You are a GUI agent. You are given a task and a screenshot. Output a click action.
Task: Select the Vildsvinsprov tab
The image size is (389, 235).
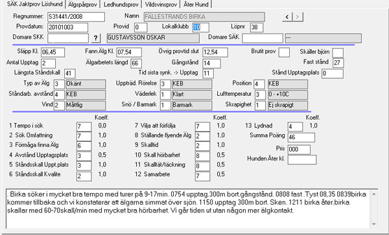tap(161, 5)
